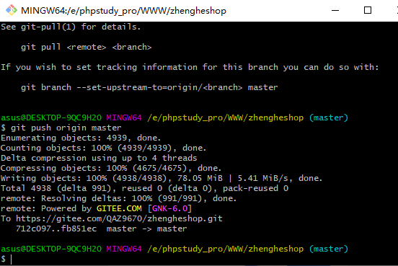The height and width of the screenshot is (266, 398).
Task: Click the last prompt's 'asus@DESKTOP-9QC9H20' text
Action: (x=51, y=249)
